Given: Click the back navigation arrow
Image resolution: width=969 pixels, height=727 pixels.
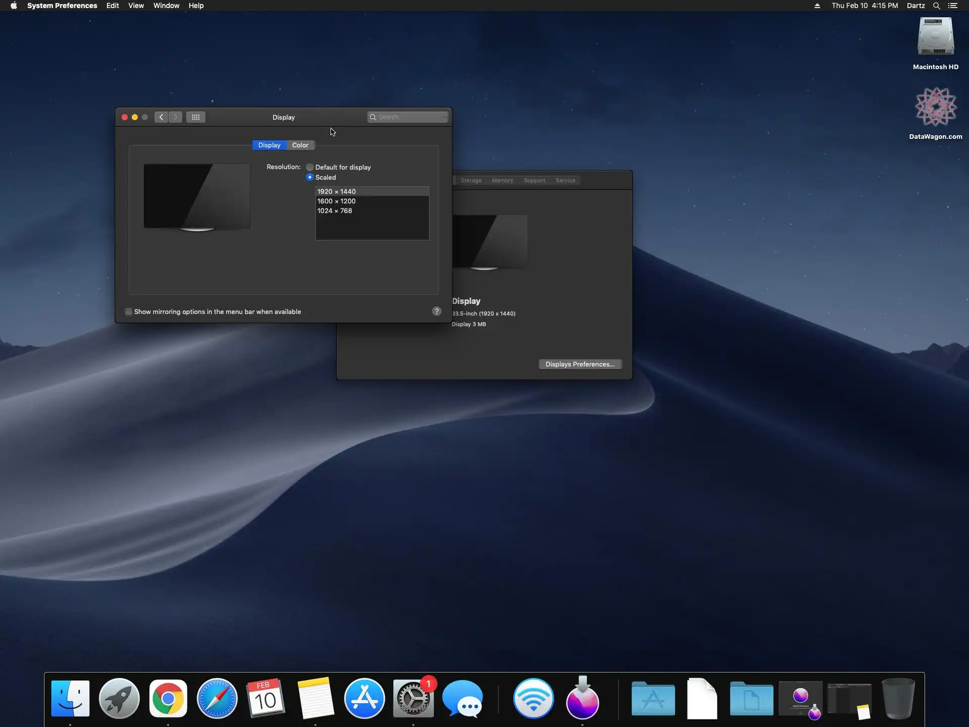Looking at the screenshot, I should point(161,117).
